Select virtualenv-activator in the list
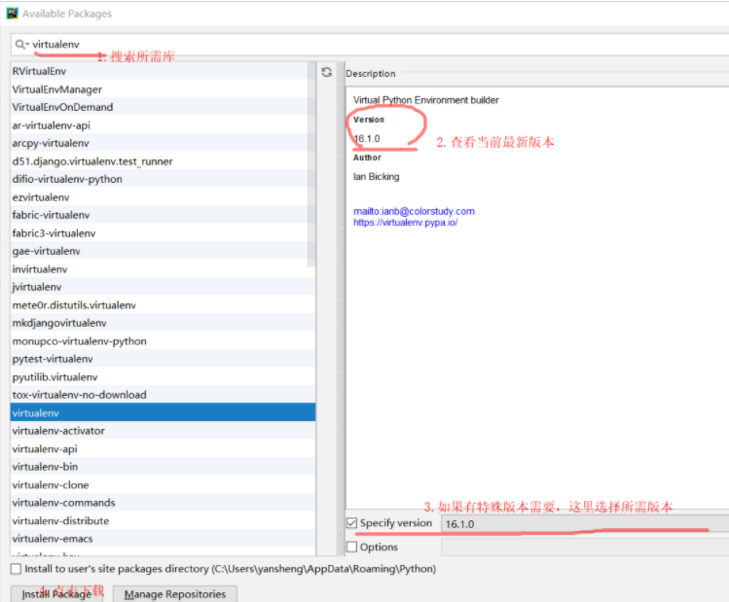The width and height of the screenshot is (729, 602). pos(163,431)
